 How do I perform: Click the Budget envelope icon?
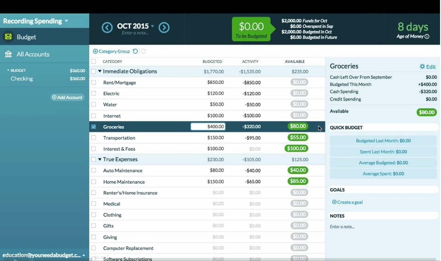pyautogui.click(x=8, y=37)
